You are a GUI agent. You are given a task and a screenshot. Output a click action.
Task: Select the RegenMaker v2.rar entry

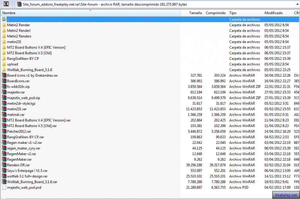point(21,154)
